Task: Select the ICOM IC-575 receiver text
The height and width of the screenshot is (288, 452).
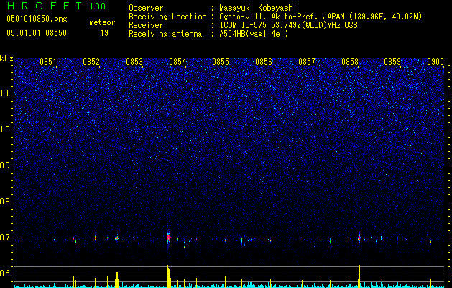Action: coord(289,25)
